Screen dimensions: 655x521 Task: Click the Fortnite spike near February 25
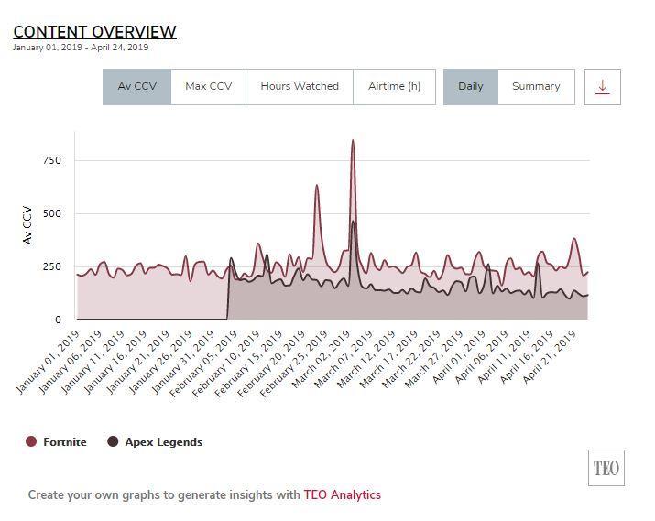[x=317, y=187]
